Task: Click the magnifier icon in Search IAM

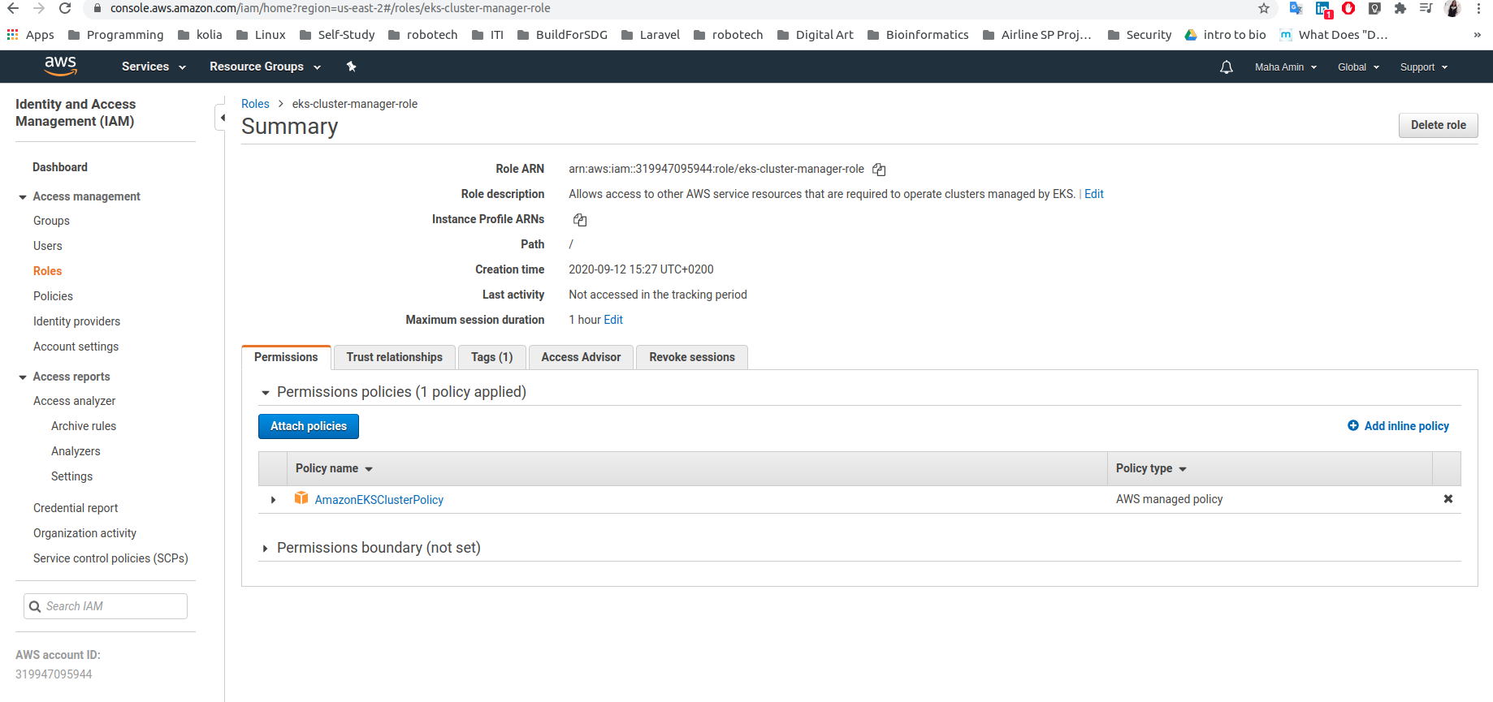Action: 35,606
